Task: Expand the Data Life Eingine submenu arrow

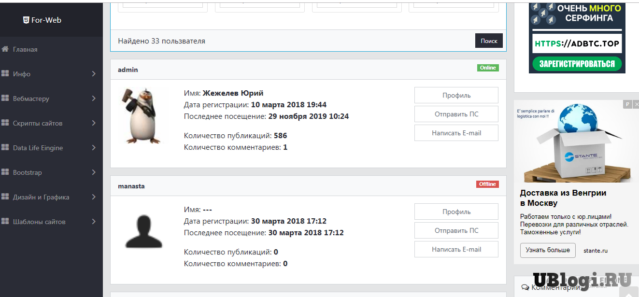Action: click(x=94, y=148)
